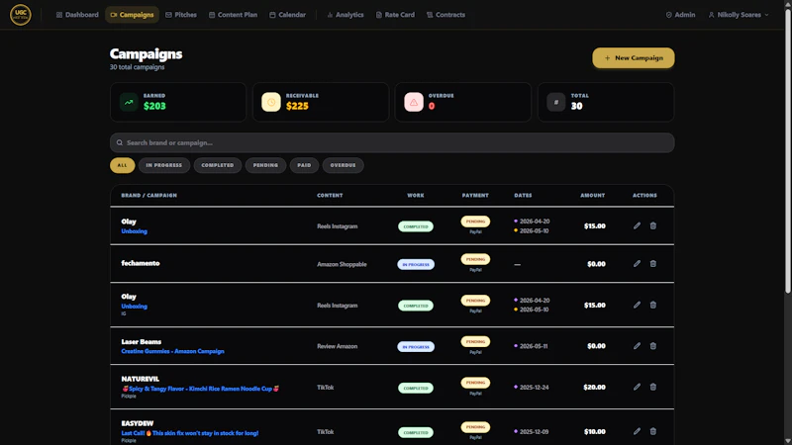Click NATUREVIL Pending payment badge
This screenshot has width=792, height=445.
(475, 383)
